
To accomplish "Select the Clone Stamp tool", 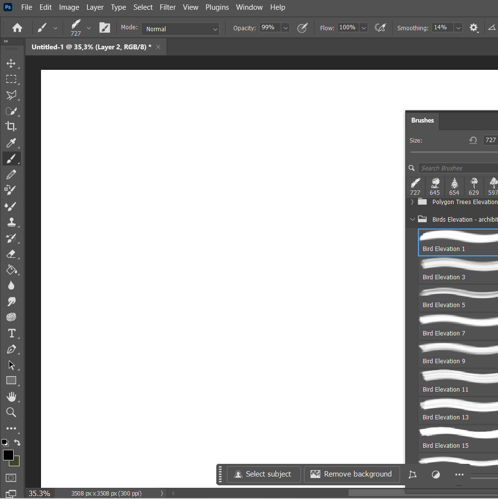I will point(11,222).
